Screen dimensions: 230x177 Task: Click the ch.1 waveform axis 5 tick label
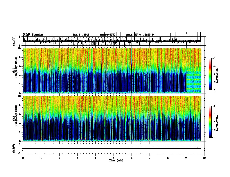[20, 37]
